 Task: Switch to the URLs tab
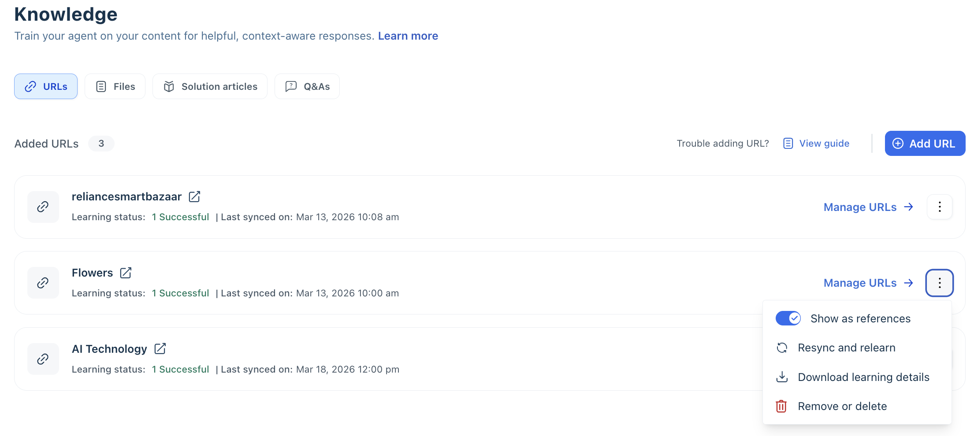[46, 86]
